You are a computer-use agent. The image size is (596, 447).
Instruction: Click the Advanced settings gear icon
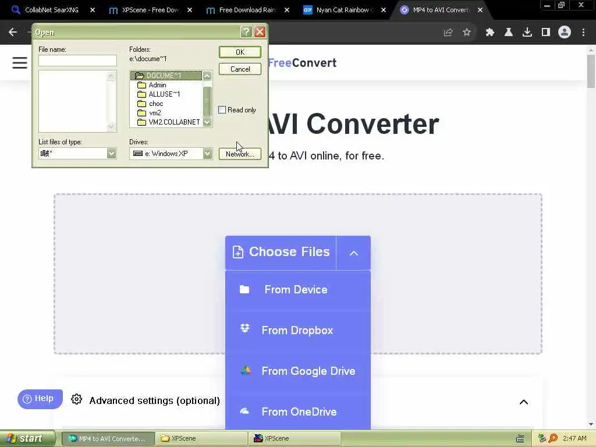[x=76, y=399]
